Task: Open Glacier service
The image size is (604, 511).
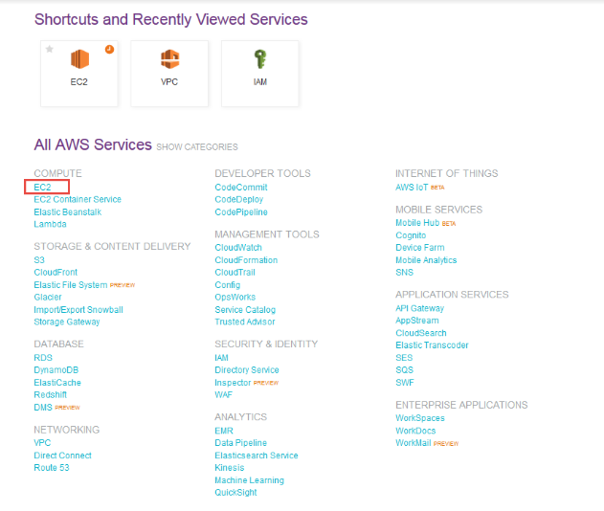Action: pyautogui.click(x=48, y=297)
